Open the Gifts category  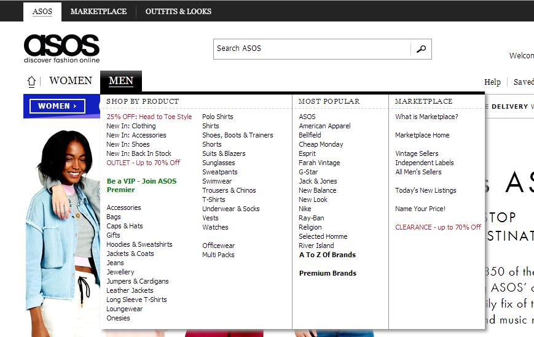point(113,235)
